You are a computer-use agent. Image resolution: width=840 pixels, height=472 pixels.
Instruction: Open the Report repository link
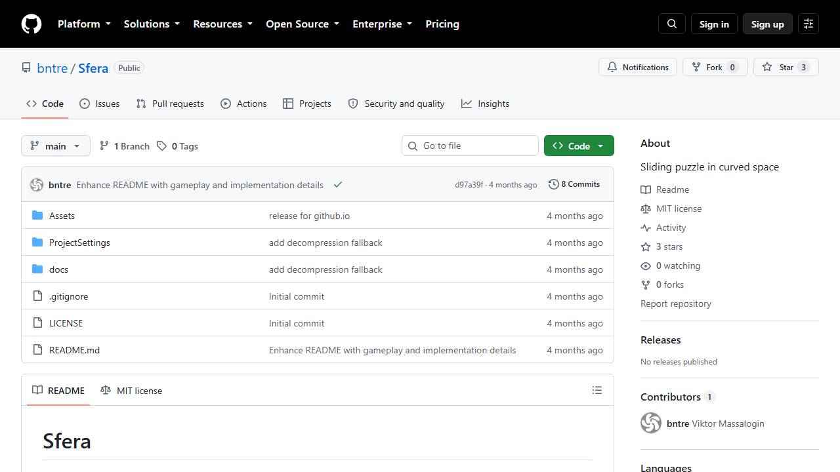pyautogui.click(x=676, y=304)
